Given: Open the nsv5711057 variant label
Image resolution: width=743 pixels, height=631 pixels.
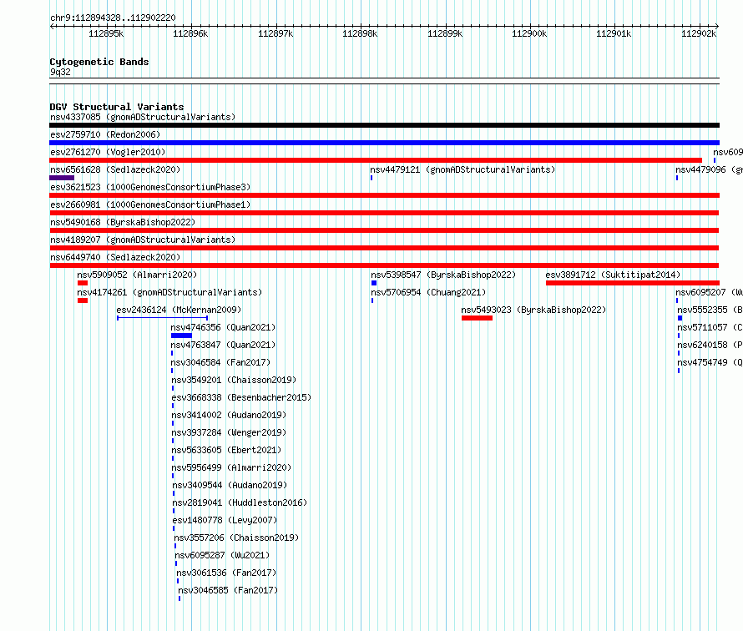Looking at the screenshot, I should point(710,327).
